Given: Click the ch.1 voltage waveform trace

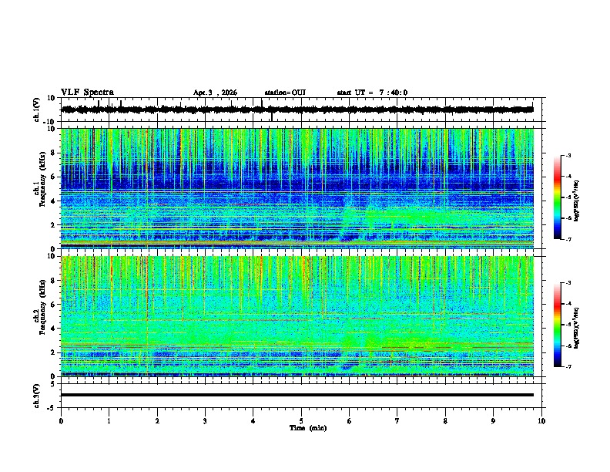Looking at the screenshot, I should pyautogui.click(x=297, y=110).
